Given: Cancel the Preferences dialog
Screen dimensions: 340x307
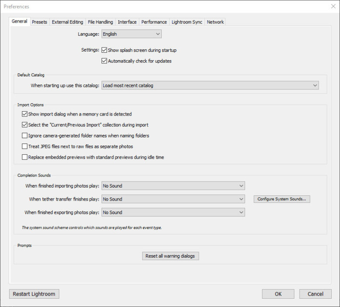Looking at the screenshot, I should point(315,294).
